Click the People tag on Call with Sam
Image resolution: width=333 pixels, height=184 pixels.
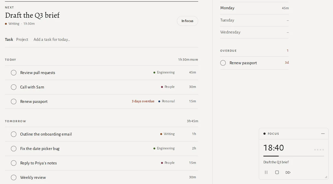pos(168,87)
